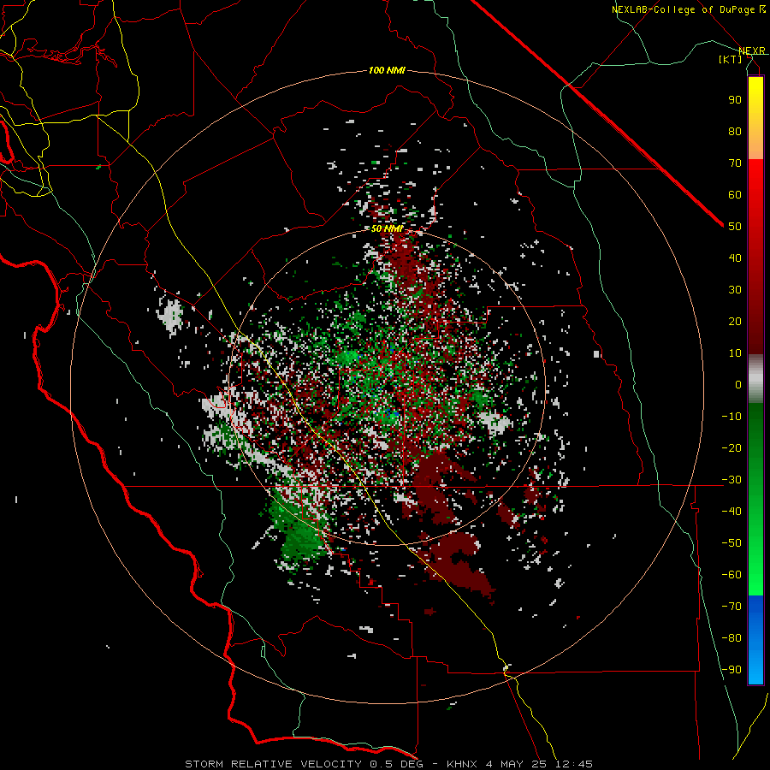Click the -80 value on velocity scale
This screenshot has width=770, height=770.
731,638
